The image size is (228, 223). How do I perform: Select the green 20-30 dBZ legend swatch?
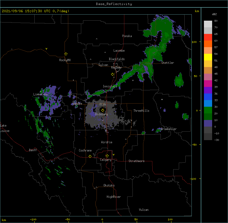click(x=208, y=110)
